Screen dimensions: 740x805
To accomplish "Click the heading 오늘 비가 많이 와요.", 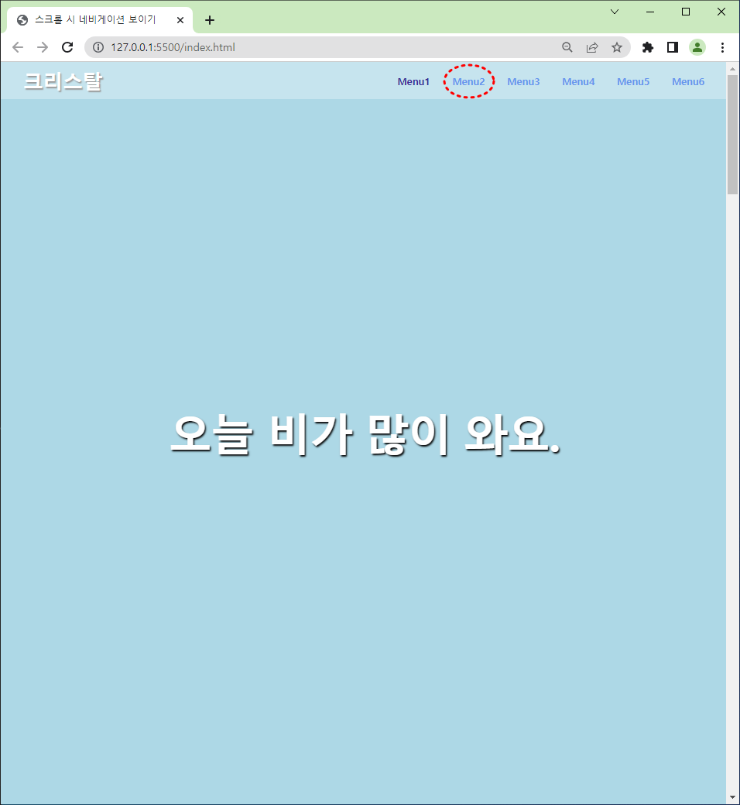I will 365,435.
